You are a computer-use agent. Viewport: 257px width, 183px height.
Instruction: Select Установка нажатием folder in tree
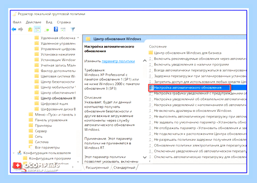tap(55, 54)
